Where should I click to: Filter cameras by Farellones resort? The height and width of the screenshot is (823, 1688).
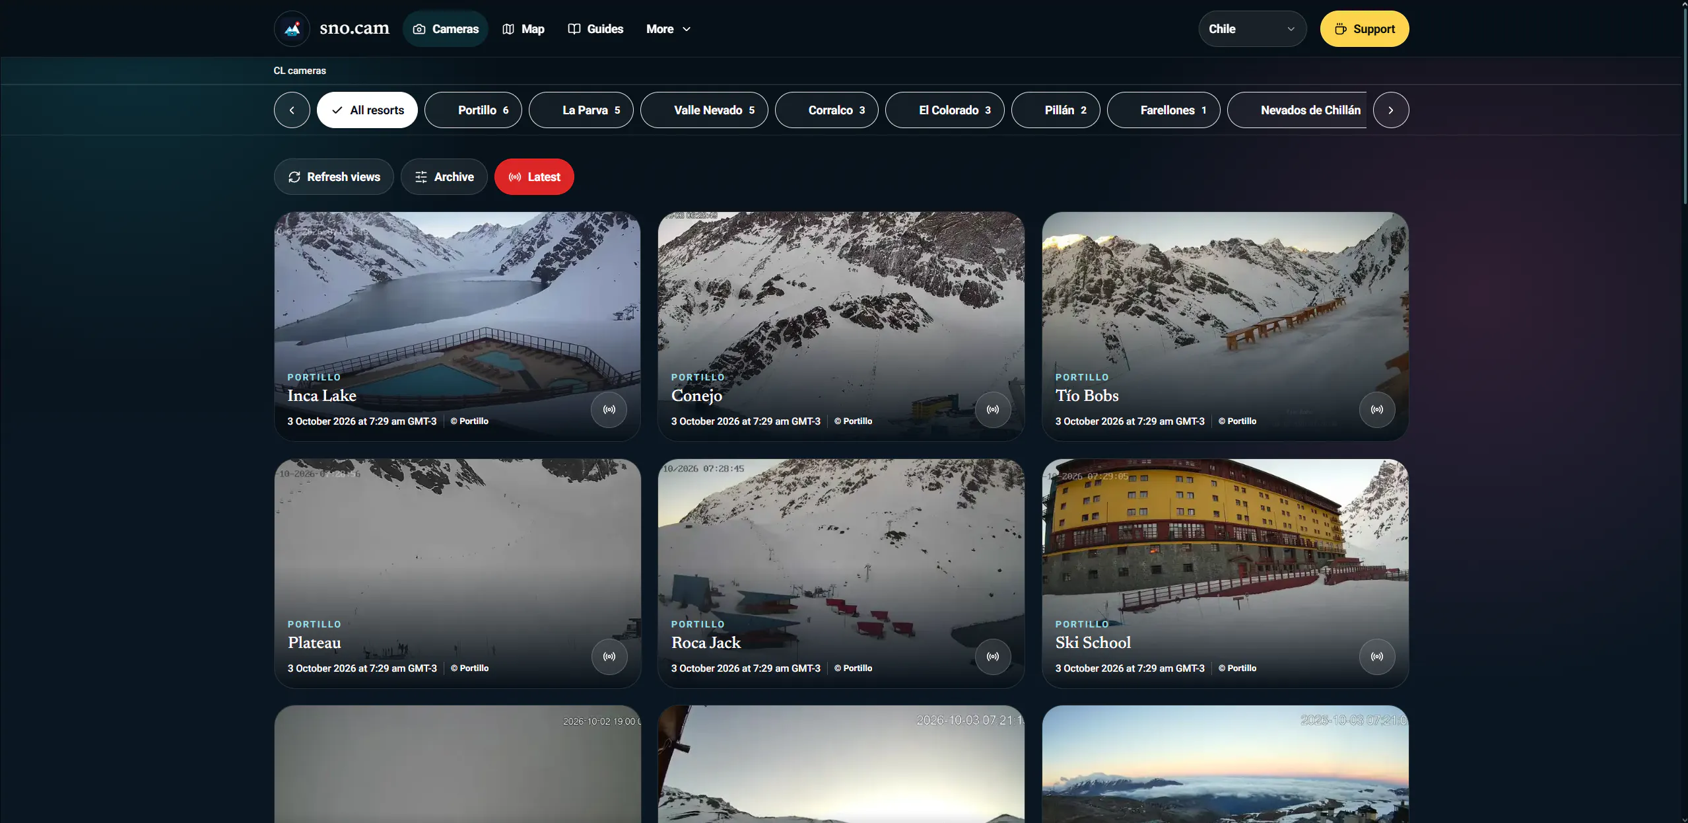(x=1164, y=110)
